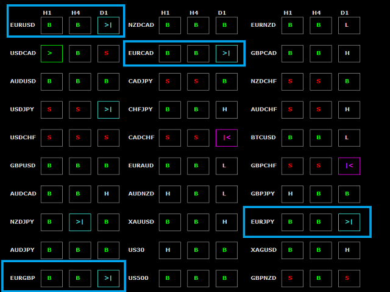
Task: Click the USDCHF D1 S box
Action: pyautogui.click(x=108, y=138)
